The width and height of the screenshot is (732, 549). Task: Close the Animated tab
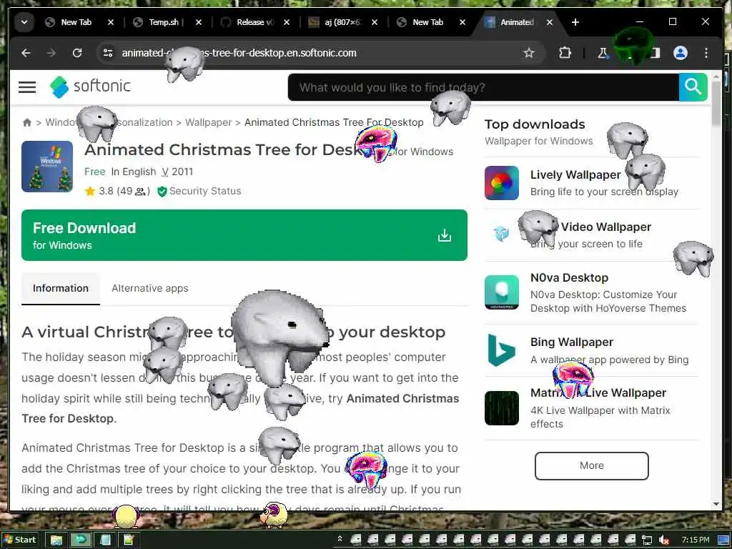click(x=550, y=22)
